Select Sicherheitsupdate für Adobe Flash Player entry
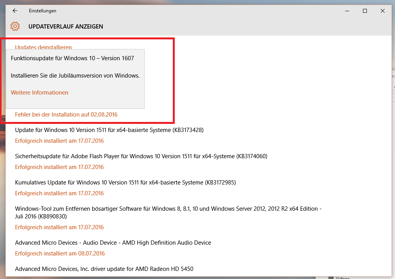Screen dimensions: 395x279 [141, 156]
